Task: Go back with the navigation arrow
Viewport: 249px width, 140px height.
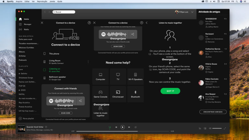Action: click(45, 12)
